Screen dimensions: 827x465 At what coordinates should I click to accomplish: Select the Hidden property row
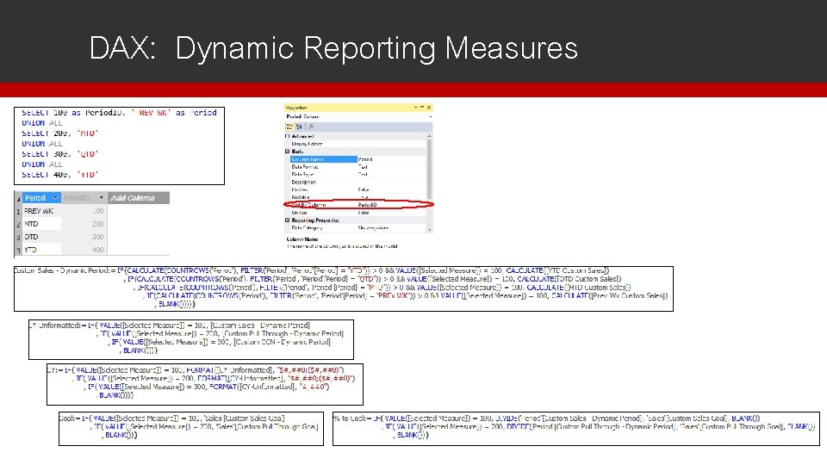pos(358,189)
